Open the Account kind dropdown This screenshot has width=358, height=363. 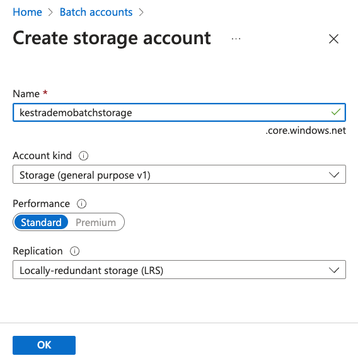pyautogui.click(x=179, y=174)
